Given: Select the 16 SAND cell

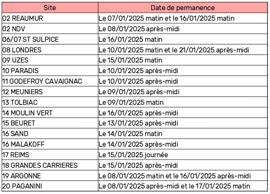Looking at the screenshot, I should click(x=50, y=134).
